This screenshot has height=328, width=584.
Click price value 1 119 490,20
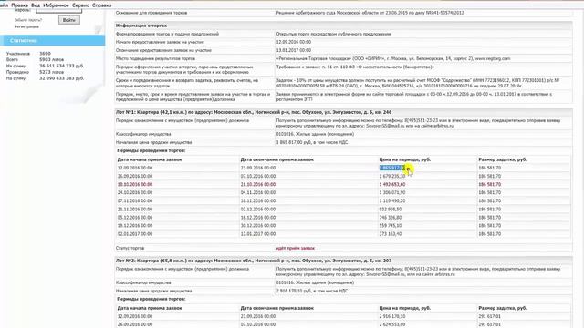coord(392,200)
